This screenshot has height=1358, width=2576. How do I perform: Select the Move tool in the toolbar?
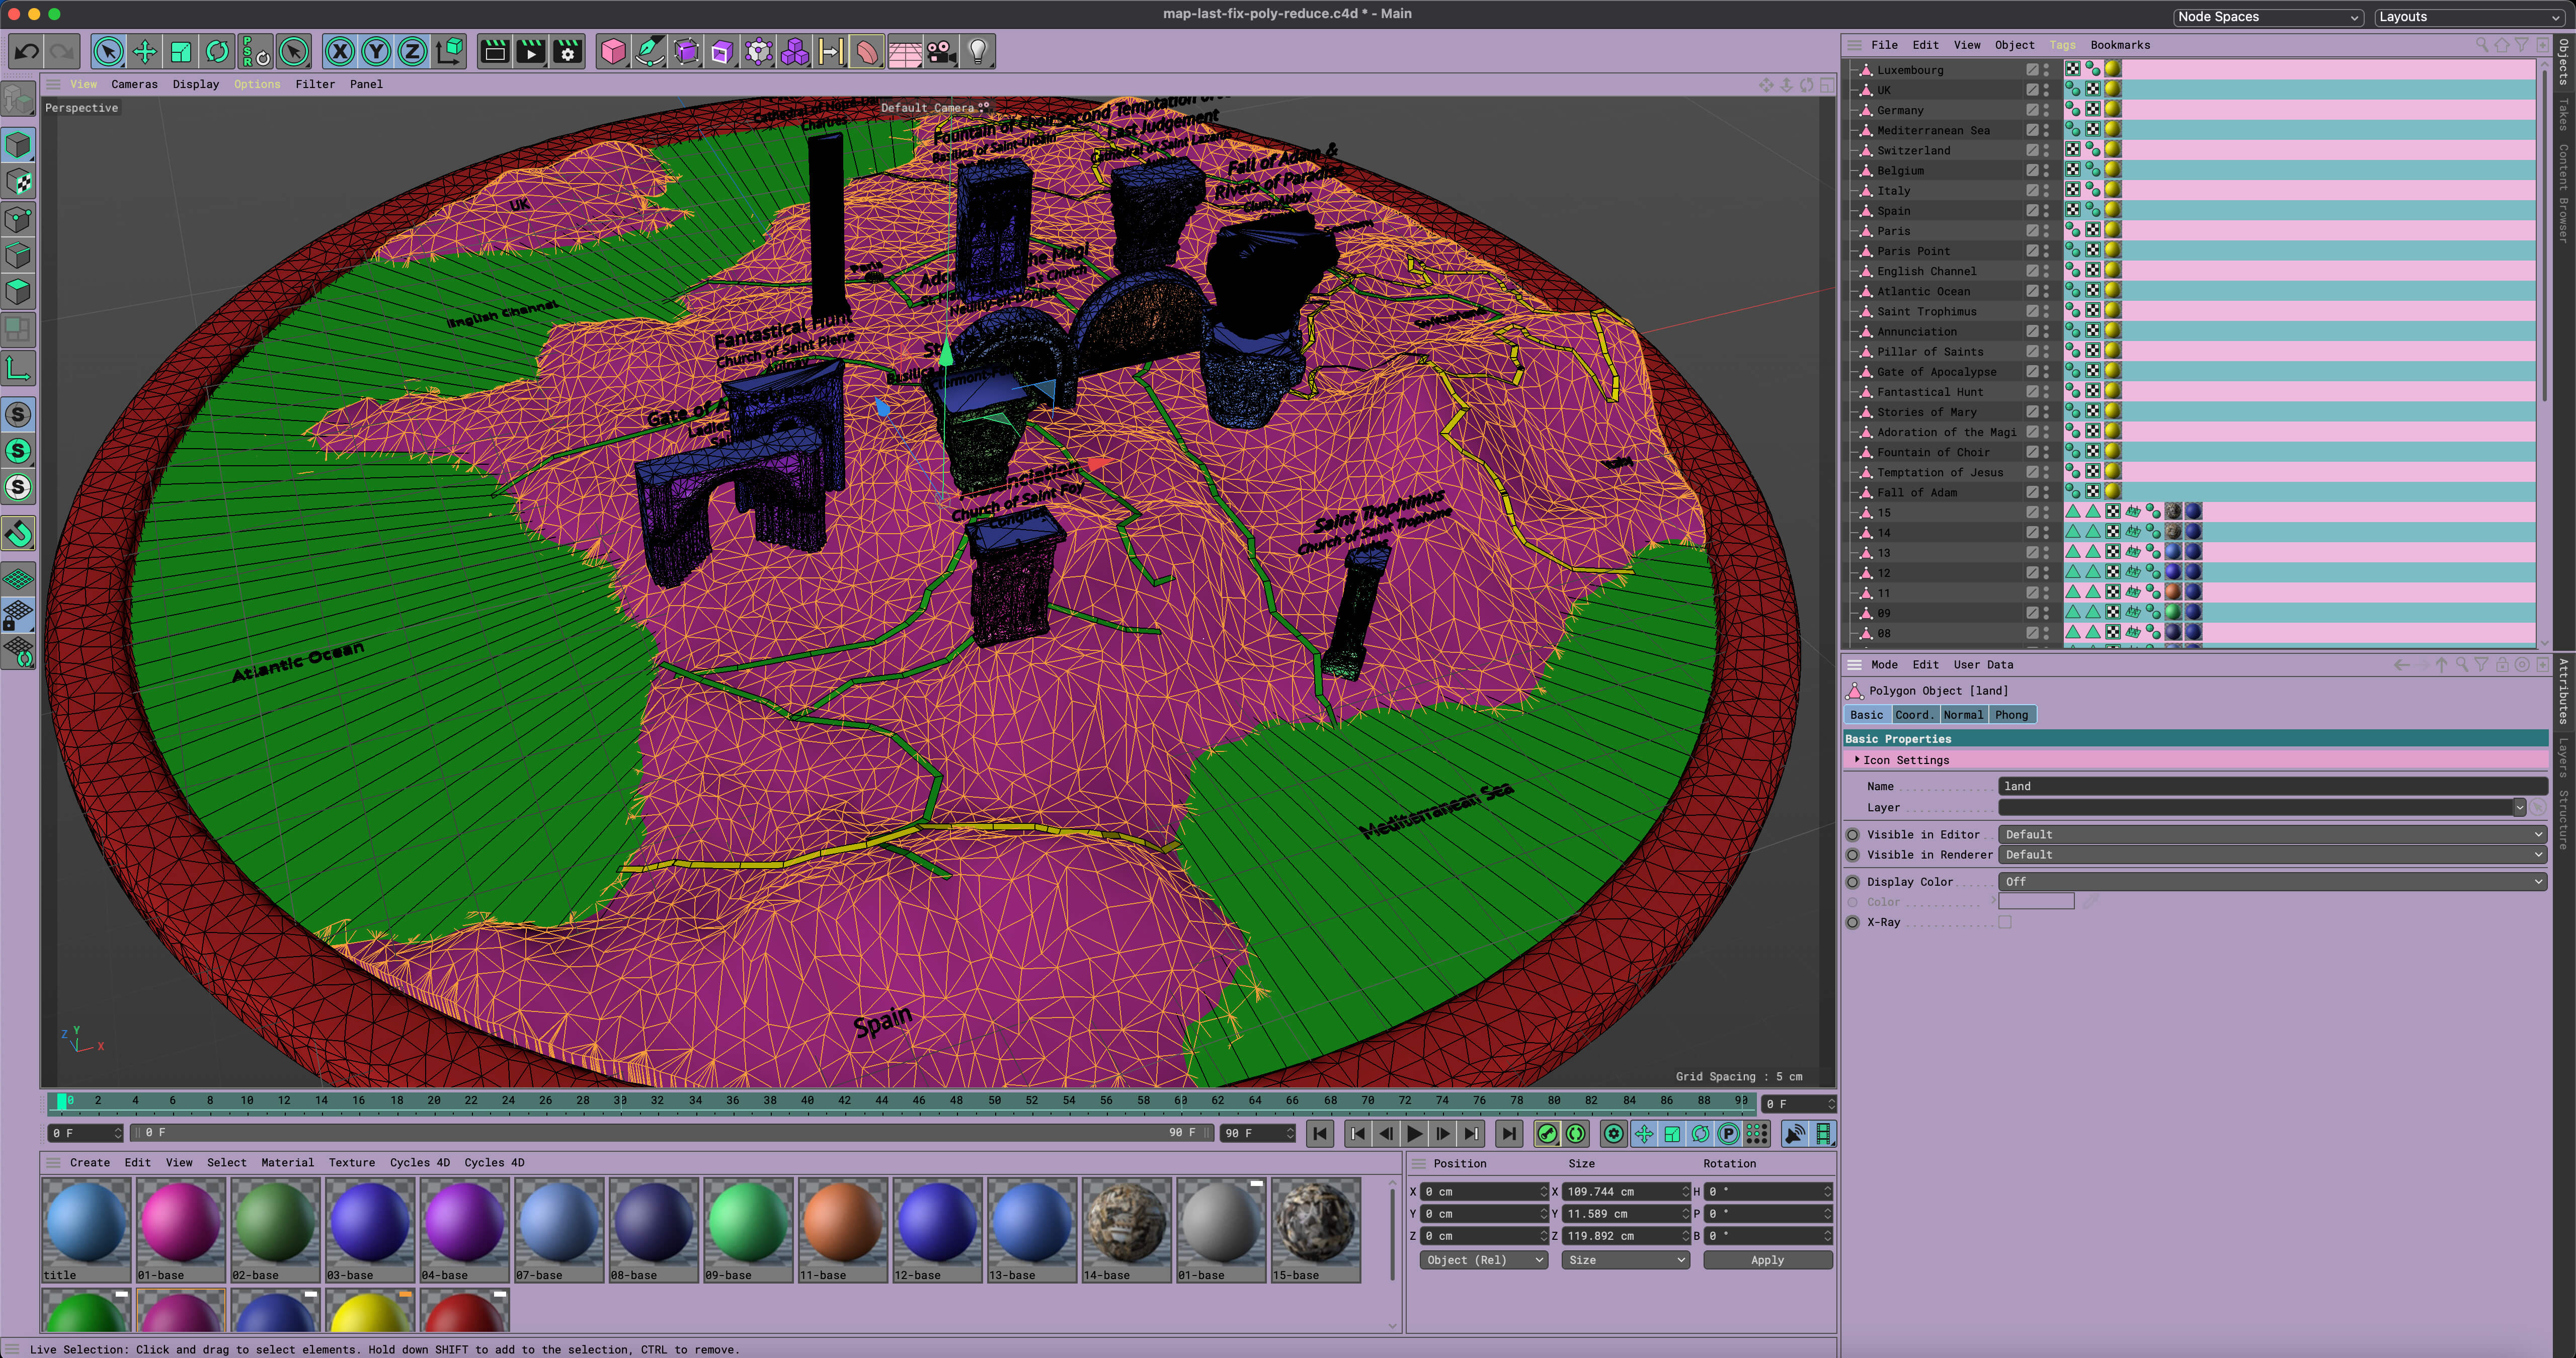pos(144,51)
